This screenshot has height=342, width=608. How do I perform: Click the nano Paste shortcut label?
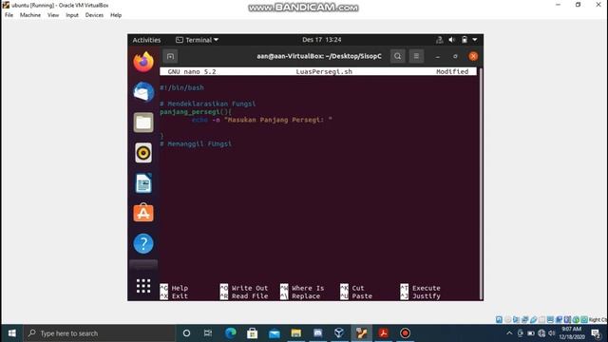362,296
